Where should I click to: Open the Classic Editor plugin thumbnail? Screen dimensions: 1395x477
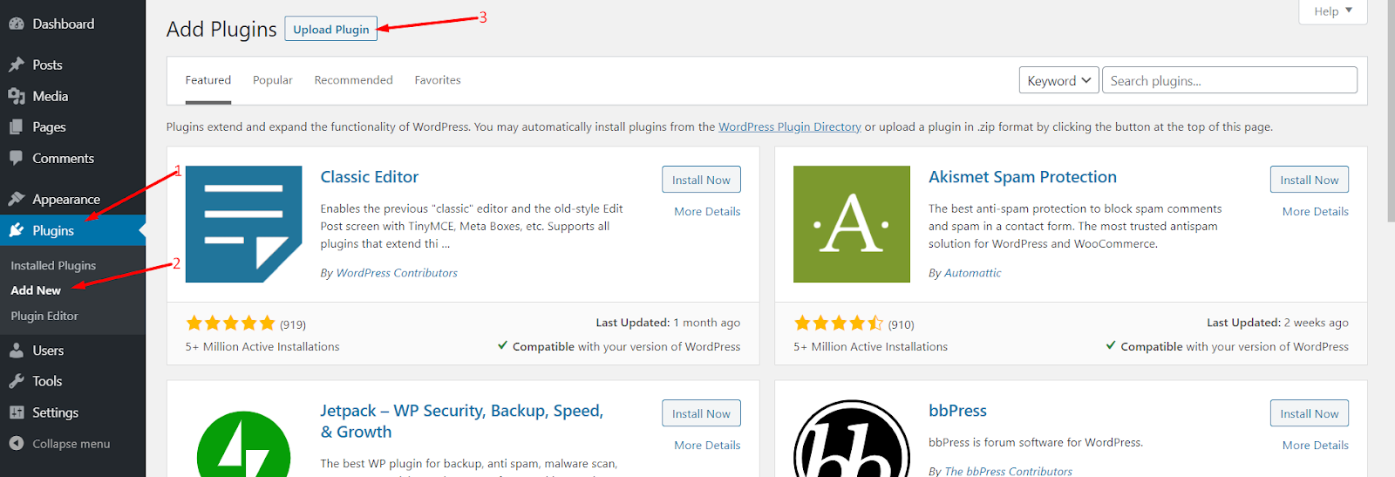click(243, 224)
